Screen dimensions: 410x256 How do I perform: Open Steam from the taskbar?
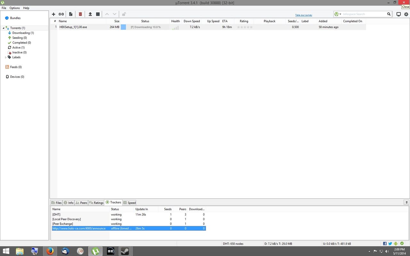pyautogui.click(x=125, y=251)
